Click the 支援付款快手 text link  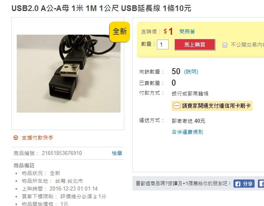point(37,138)
